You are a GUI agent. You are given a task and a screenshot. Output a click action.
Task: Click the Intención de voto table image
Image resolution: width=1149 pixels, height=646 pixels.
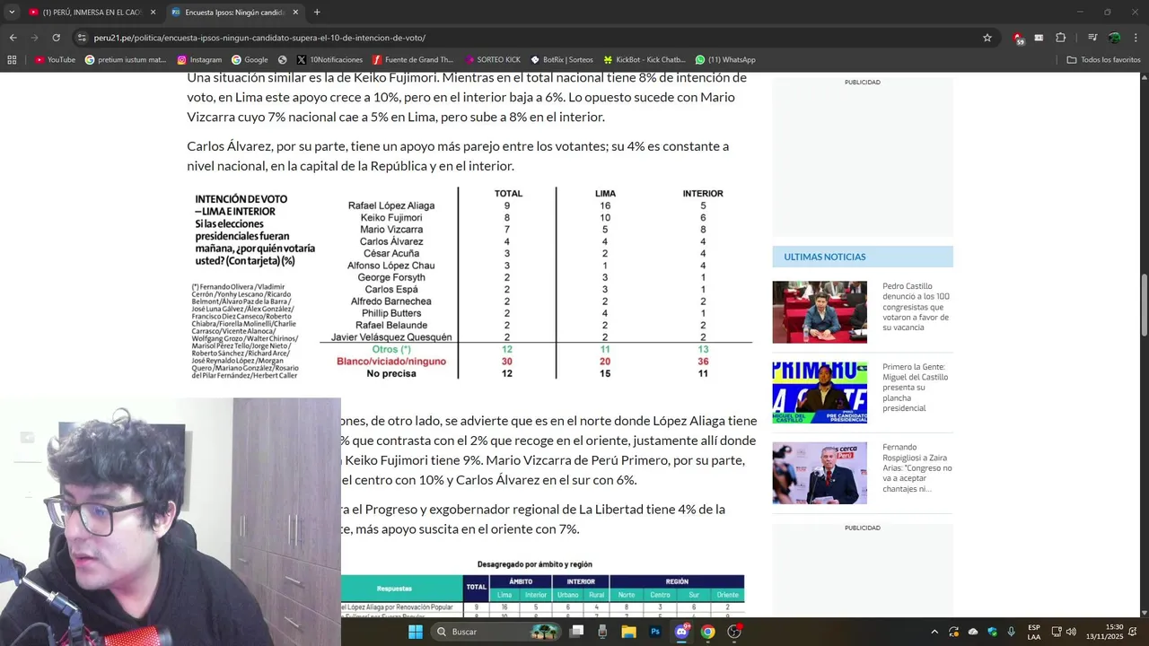pos(471,284)
